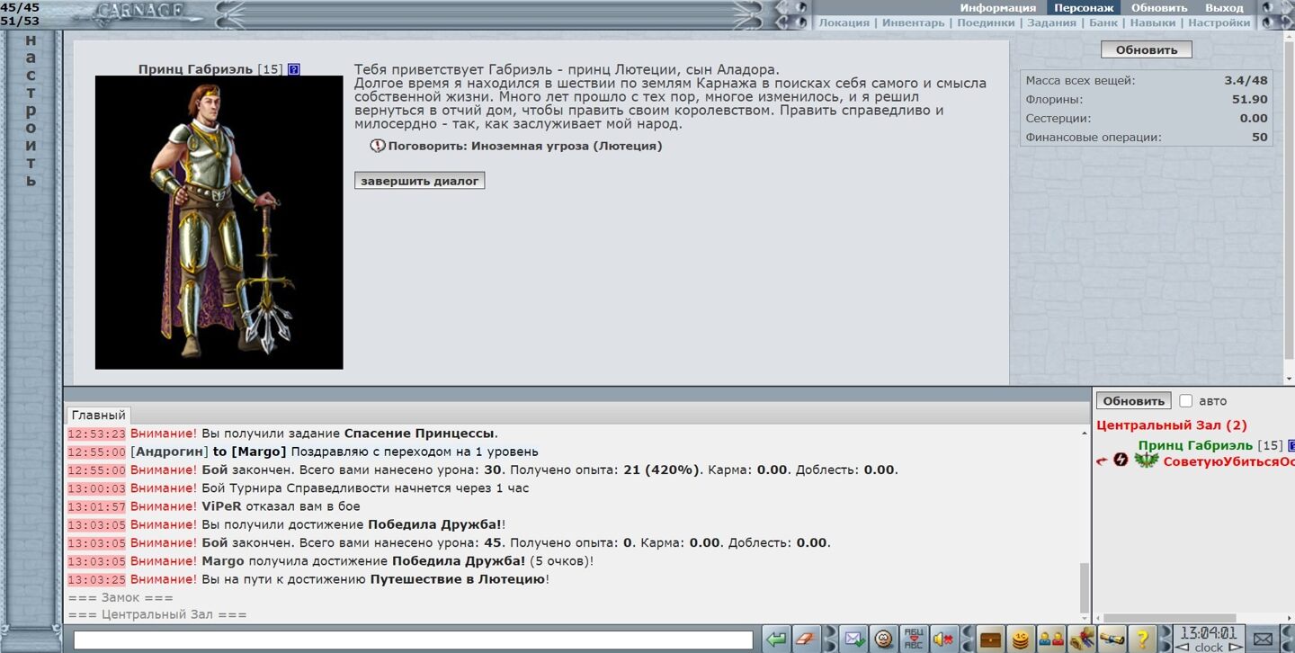Select Поговорить: Иноземная угроза (Лютеция) dialog option
1295x653 pixels.
tap(525, 146)
